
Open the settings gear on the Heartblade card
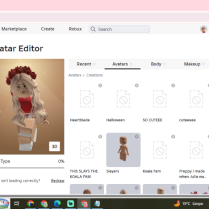tap(100, 85)
